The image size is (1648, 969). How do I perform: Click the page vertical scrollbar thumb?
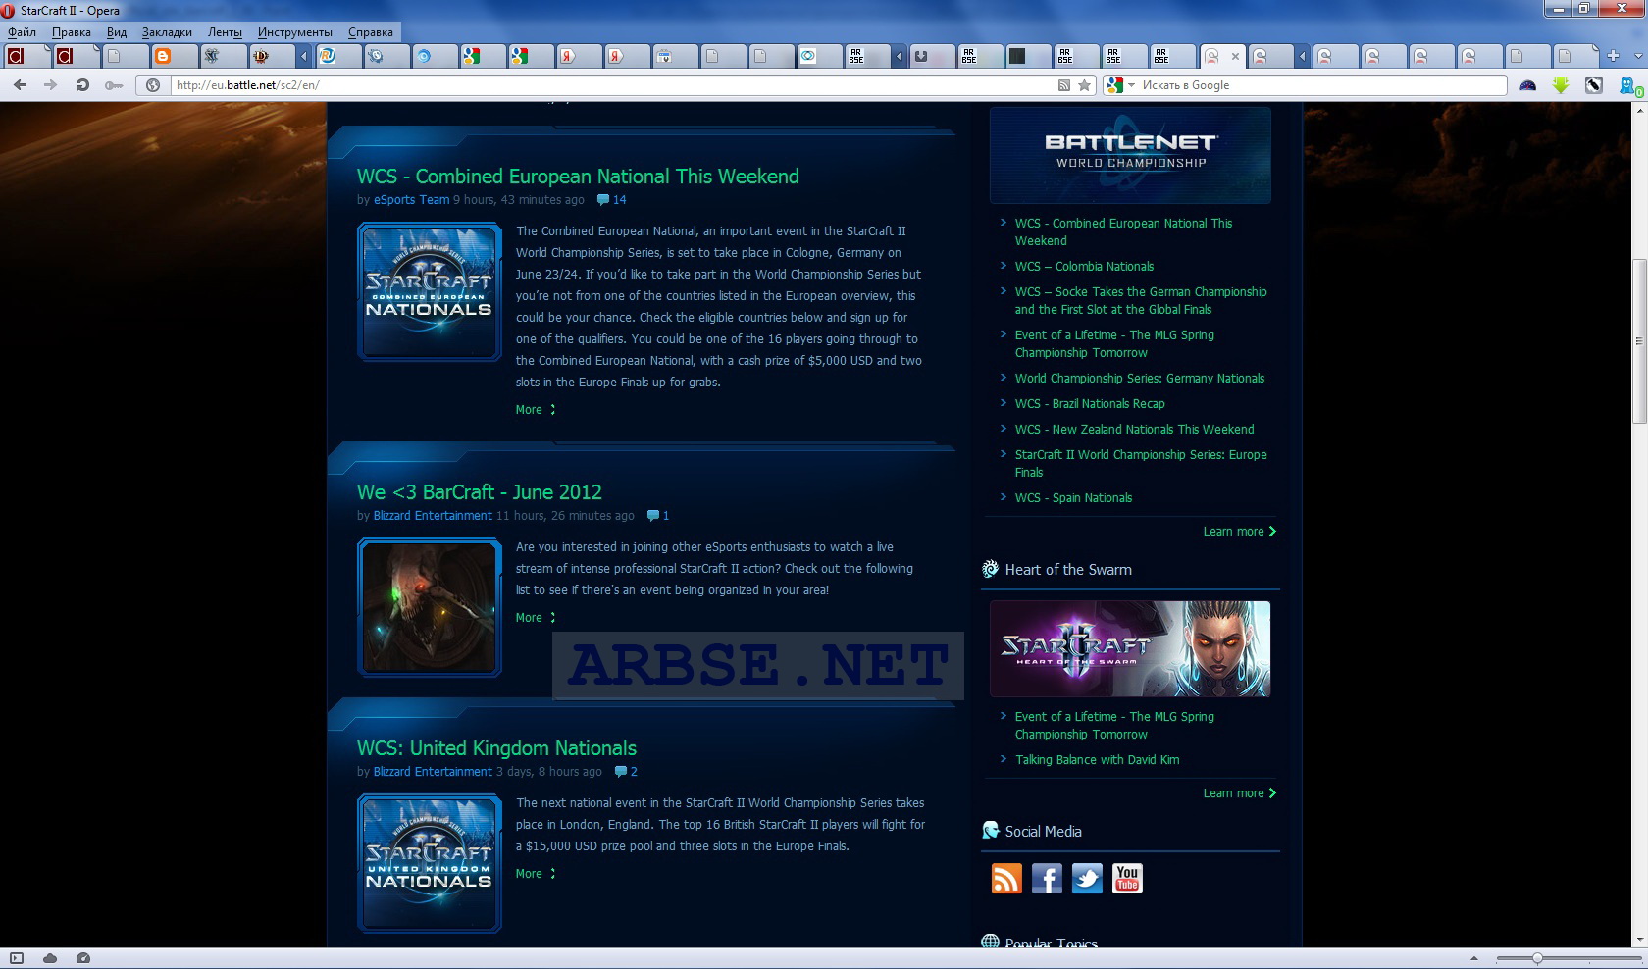pos(1639,341)
